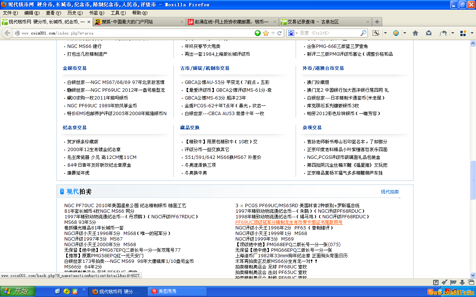Open the highlighted orange PF69UC auction link
The width and height of the screenshot is (476, 297).
289,222
